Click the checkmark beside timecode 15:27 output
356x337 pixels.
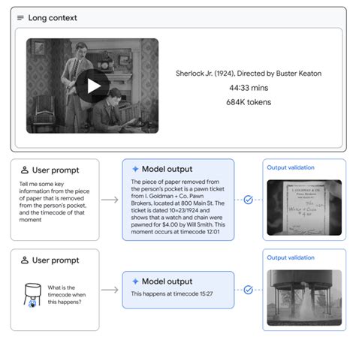coord(248,290)
